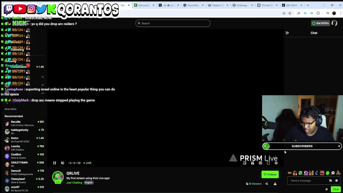This screenshot has width=343, height=193.
Task: Open the Chrome three-dot menu
Action: [340, 13]
